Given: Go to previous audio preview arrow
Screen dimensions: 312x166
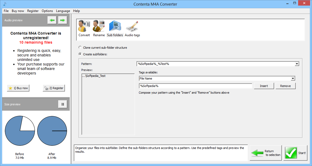Looking at the screenshot, I should [x=52, y=20].
